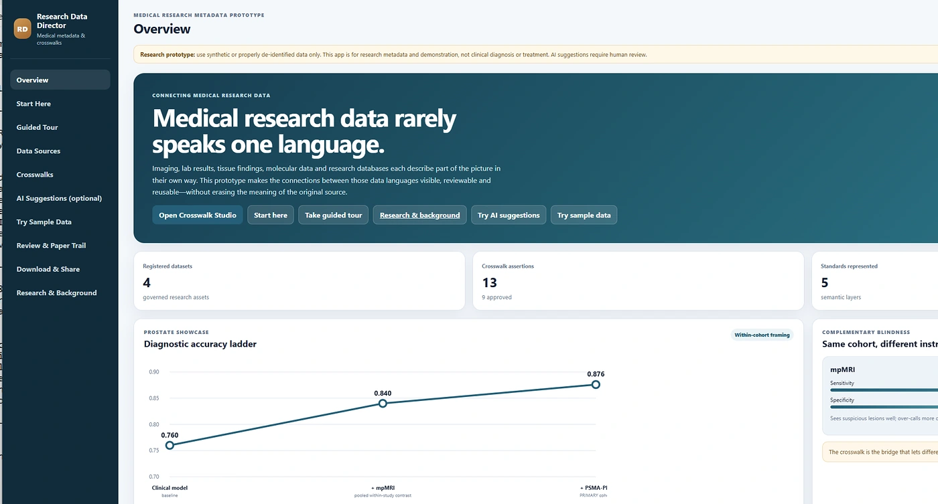
Task: Click the 'semantic layers' text
Action: [841, 297]
